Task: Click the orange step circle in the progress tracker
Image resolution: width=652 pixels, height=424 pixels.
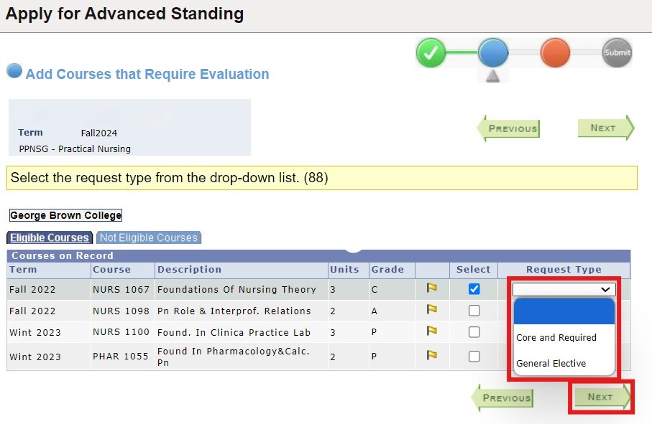Action: [x=555, y=52]
